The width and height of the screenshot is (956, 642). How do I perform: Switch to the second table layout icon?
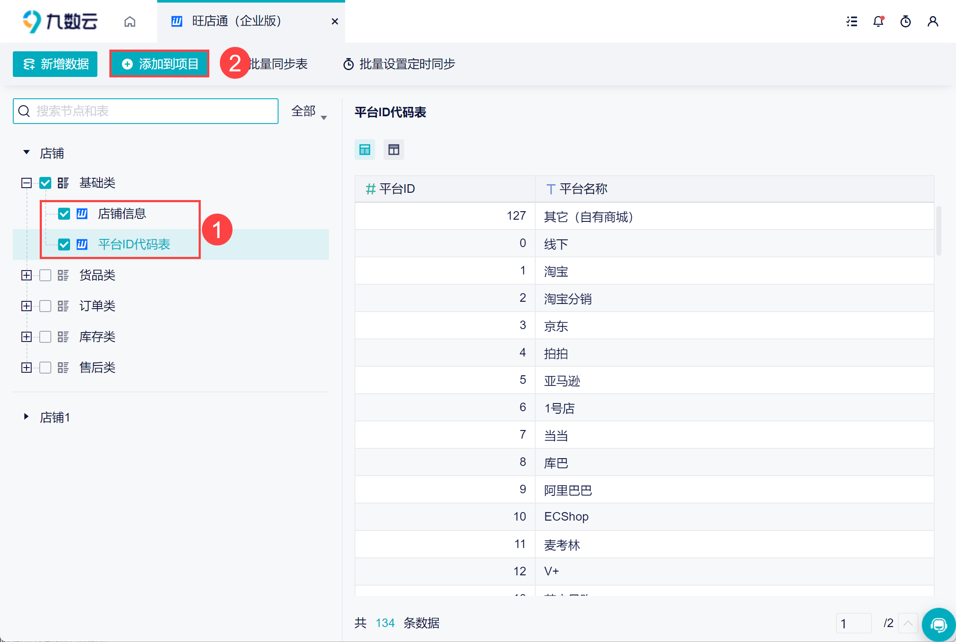pos(393,150)
